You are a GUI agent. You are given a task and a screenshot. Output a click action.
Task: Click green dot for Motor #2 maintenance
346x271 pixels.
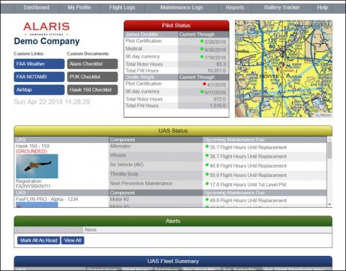[207, 199]
